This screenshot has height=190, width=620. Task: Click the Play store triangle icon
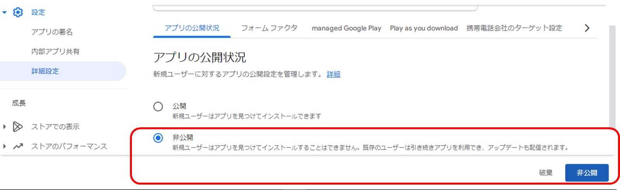click(x=18, y=127)
